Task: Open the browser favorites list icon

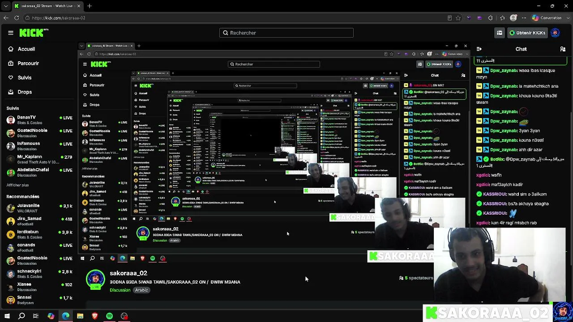Action: point(502,18)
